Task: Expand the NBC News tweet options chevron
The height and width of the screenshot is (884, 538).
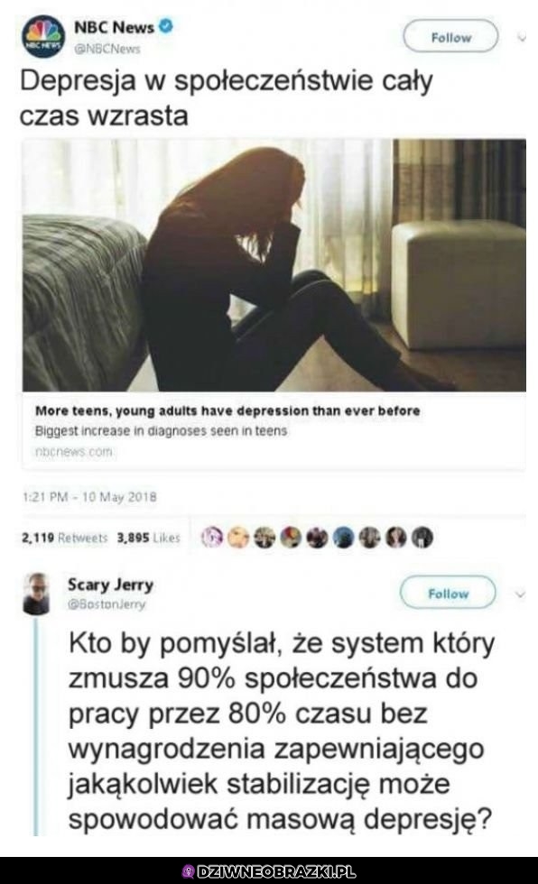Action: [x=521, y=38]
